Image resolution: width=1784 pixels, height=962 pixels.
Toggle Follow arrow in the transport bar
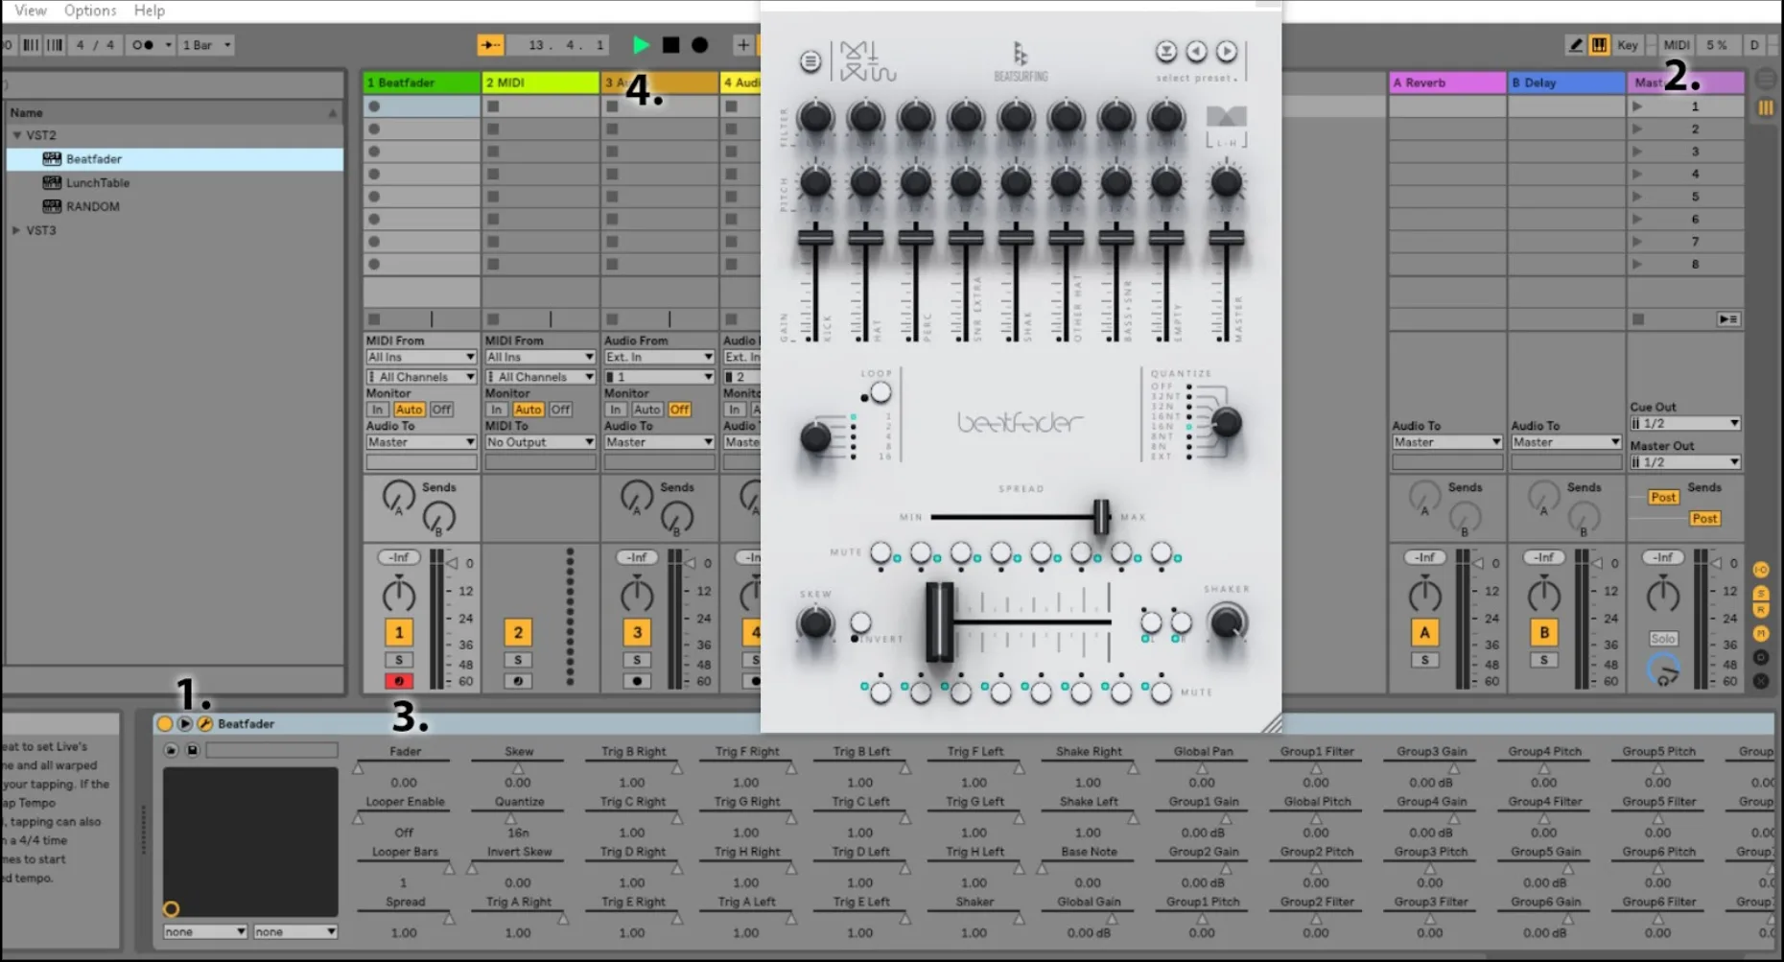pyautogui.click(x=490, y=45)
